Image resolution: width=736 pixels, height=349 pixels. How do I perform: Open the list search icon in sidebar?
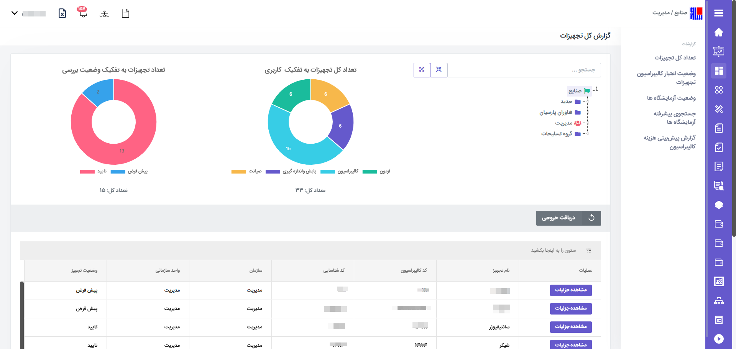pyautogui.click(x=719, y=185)
